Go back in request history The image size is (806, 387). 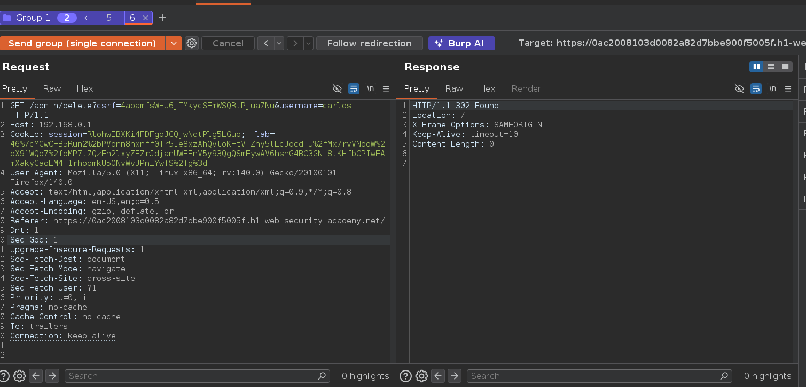point(266,43)
